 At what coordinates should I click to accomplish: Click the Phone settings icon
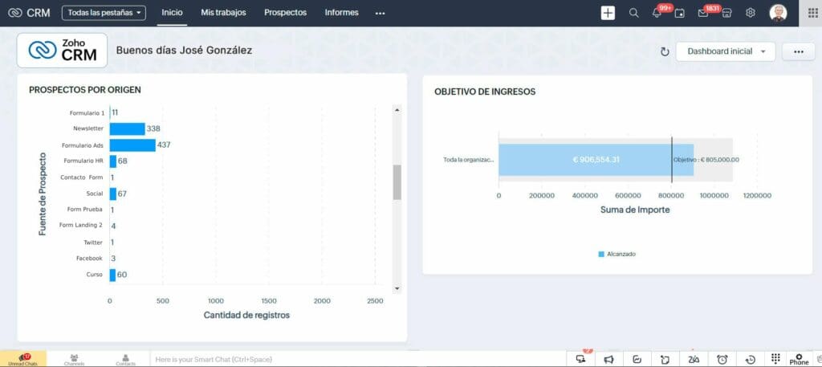(799, 359)
